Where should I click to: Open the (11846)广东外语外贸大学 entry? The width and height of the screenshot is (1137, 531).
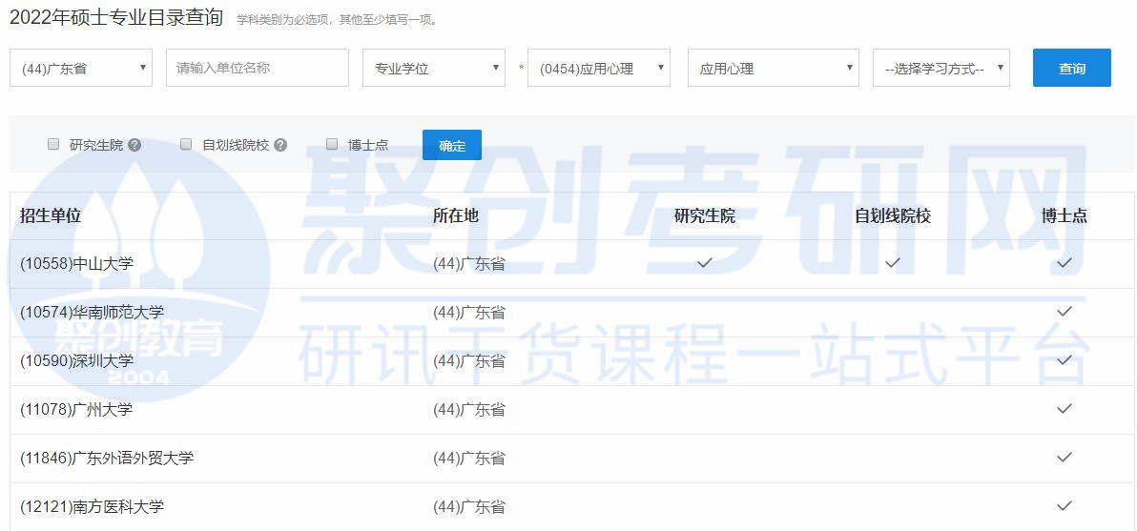click(x=108, y=458)
